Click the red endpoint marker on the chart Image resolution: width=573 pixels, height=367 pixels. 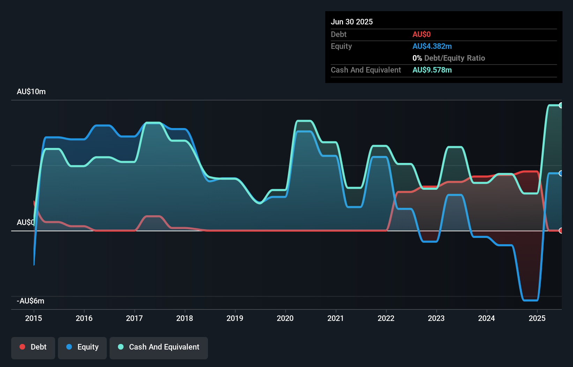[561, 231]
